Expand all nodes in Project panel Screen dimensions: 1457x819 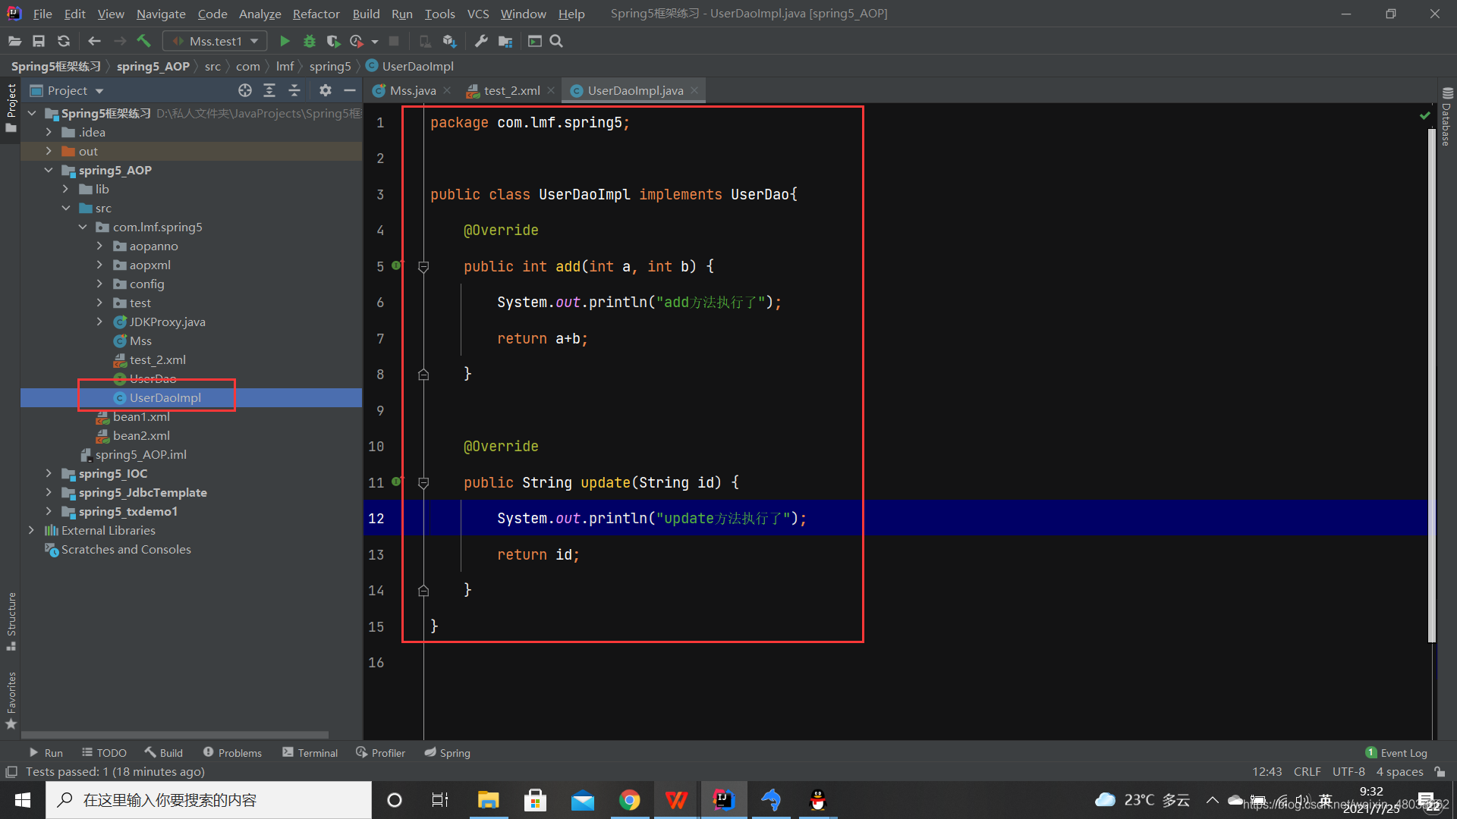click(269, 91)
